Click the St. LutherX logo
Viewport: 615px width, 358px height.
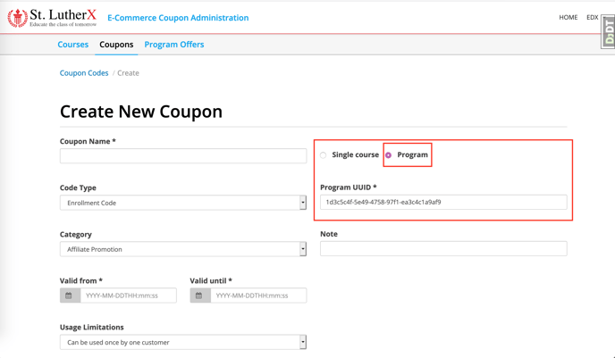pyautogui.click(x=52, y=18)
